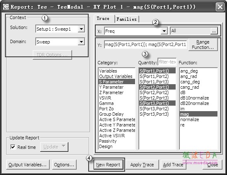Click the Quantity filter text field
The height and width of the screenshot is (175, 227).
167,62
